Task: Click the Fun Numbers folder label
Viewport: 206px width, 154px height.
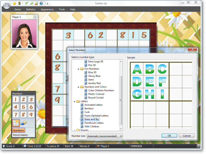Action: click(92, 69)
